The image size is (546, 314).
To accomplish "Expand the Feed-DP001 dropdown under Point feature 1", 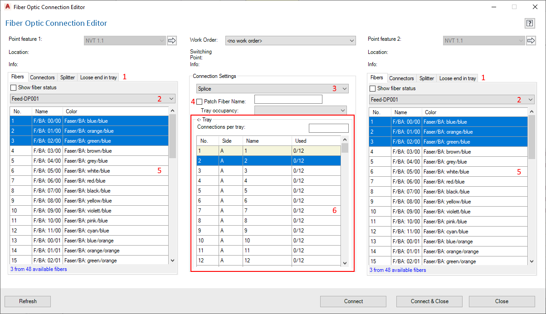I will (x=93, y=98).
